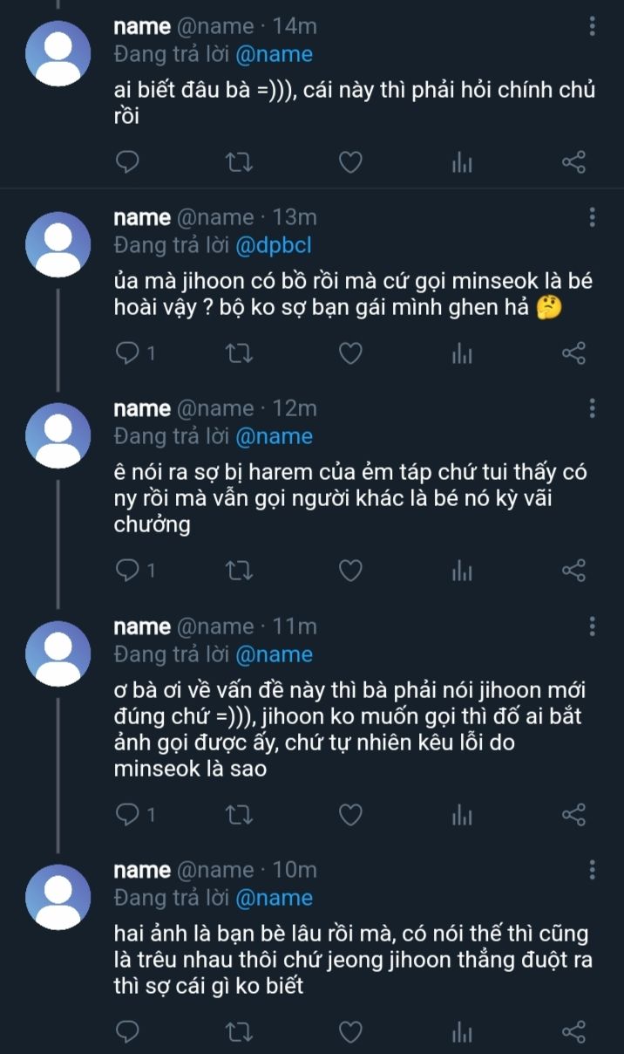The height and width of the screenshot is (1054, 624).
Task: Tap the avatar on the first tweet
Action: point(58,52)
